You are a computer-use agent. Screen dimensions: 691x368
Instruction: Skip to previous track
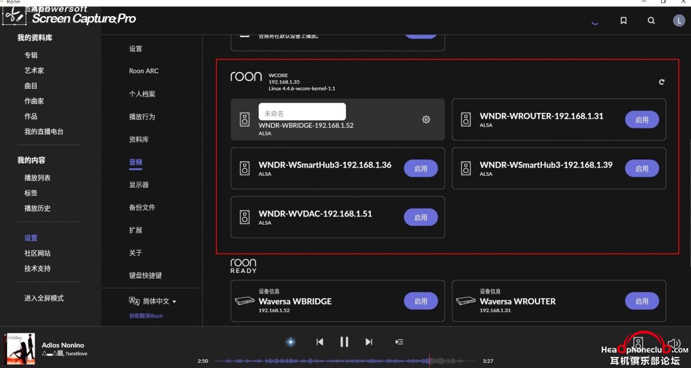pos(320,342)
